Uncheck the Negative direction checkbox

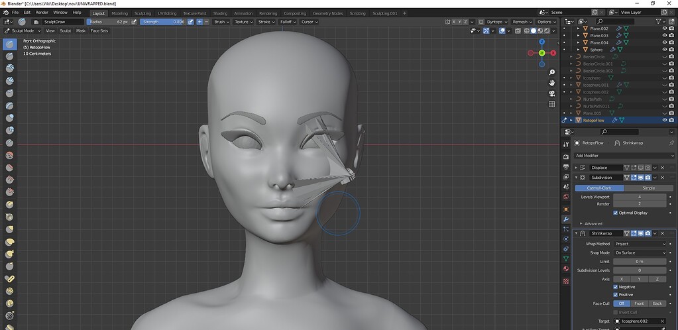point(615,287)
